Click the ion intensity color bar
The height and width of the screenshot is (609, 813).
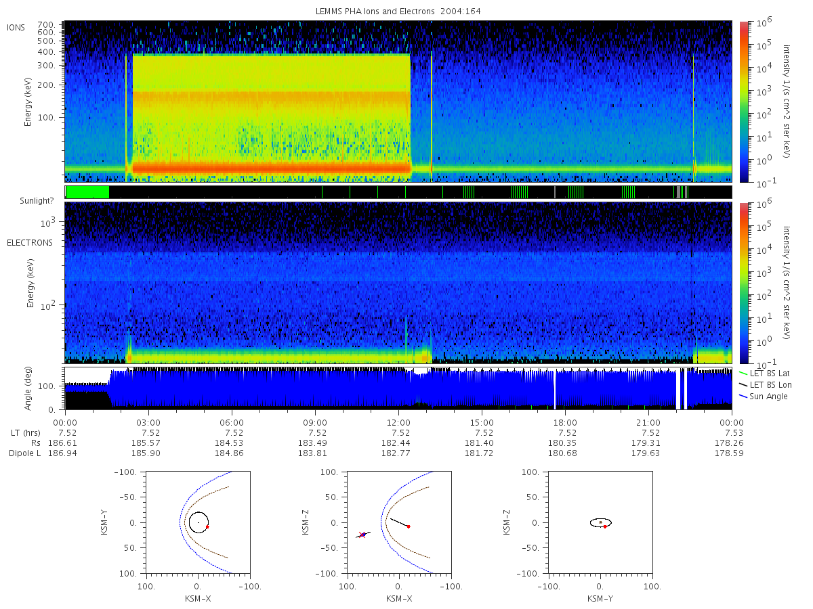[743, 101]
